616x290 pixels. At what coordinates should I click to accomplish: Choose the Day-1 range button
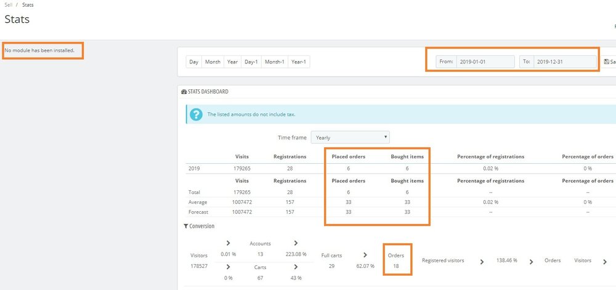pos(251,62)
